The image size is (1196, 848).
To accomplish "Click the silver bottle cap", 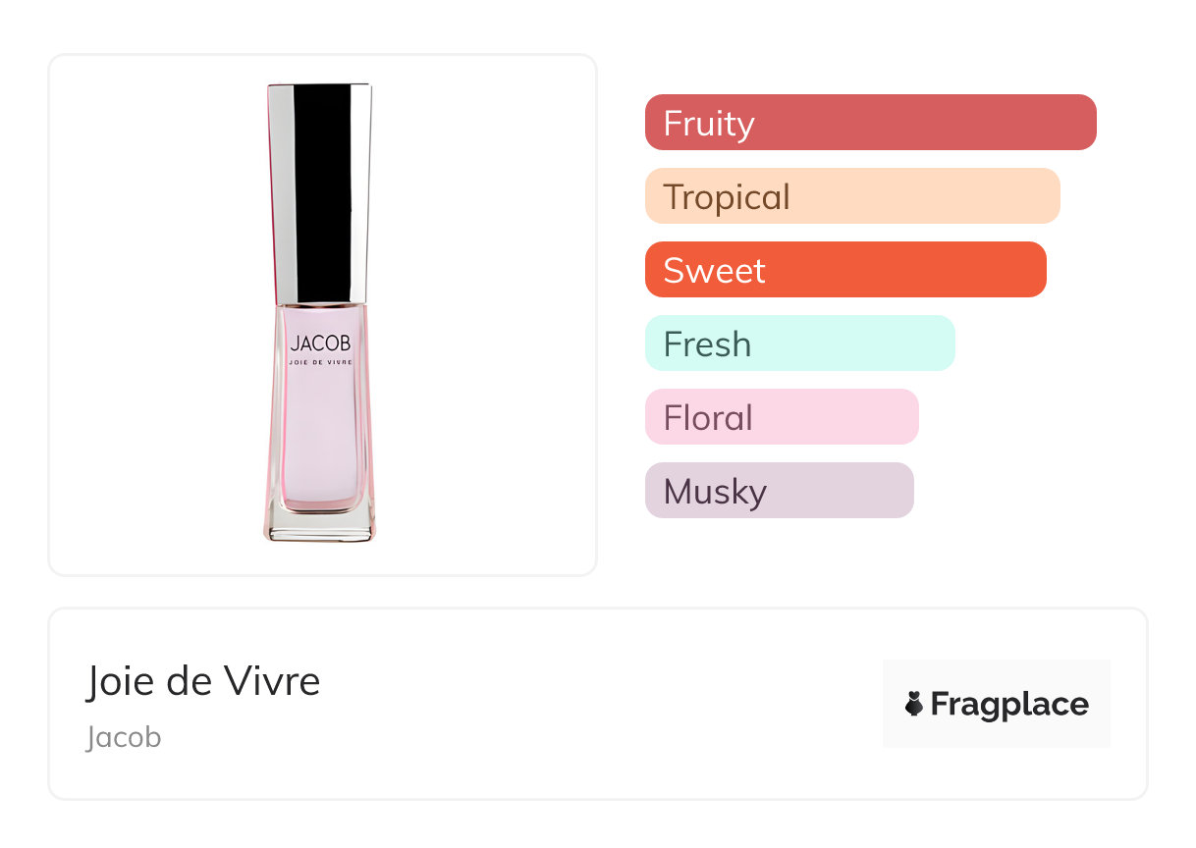I will coord(320,194).
